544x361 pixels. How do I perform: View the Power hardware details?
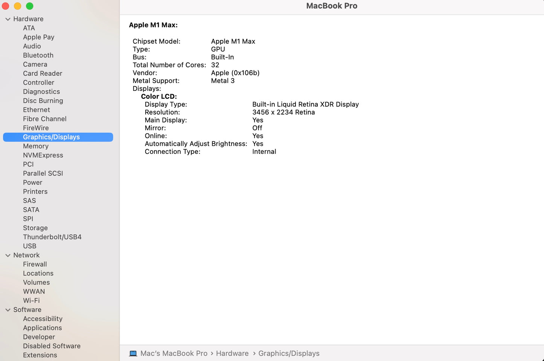tap(32, 182)
